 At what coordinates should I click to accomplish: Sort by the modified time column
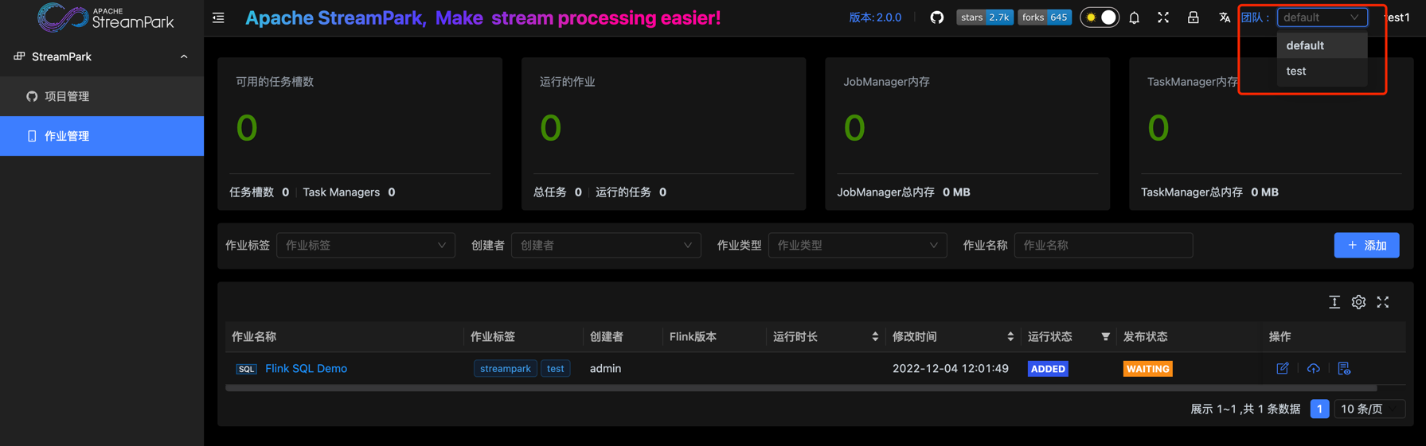1010,337
